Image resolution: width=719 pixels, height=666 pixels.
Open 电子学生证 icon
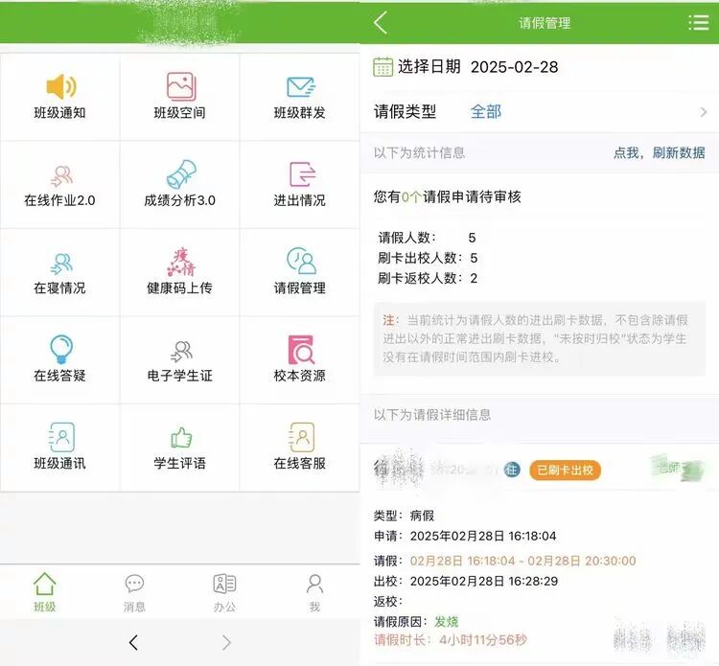[x=181, y=352]
